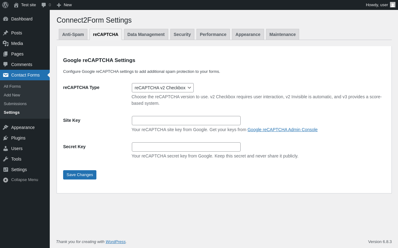Click the Plugins plug icon

pos(6,138)
